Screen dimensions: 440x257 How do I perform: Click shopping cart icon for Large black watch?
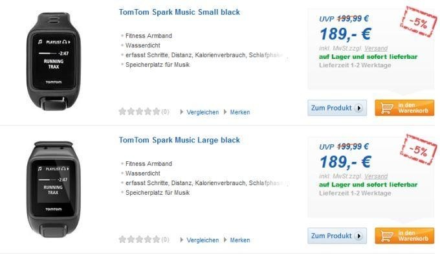click(x=387, y=236)
